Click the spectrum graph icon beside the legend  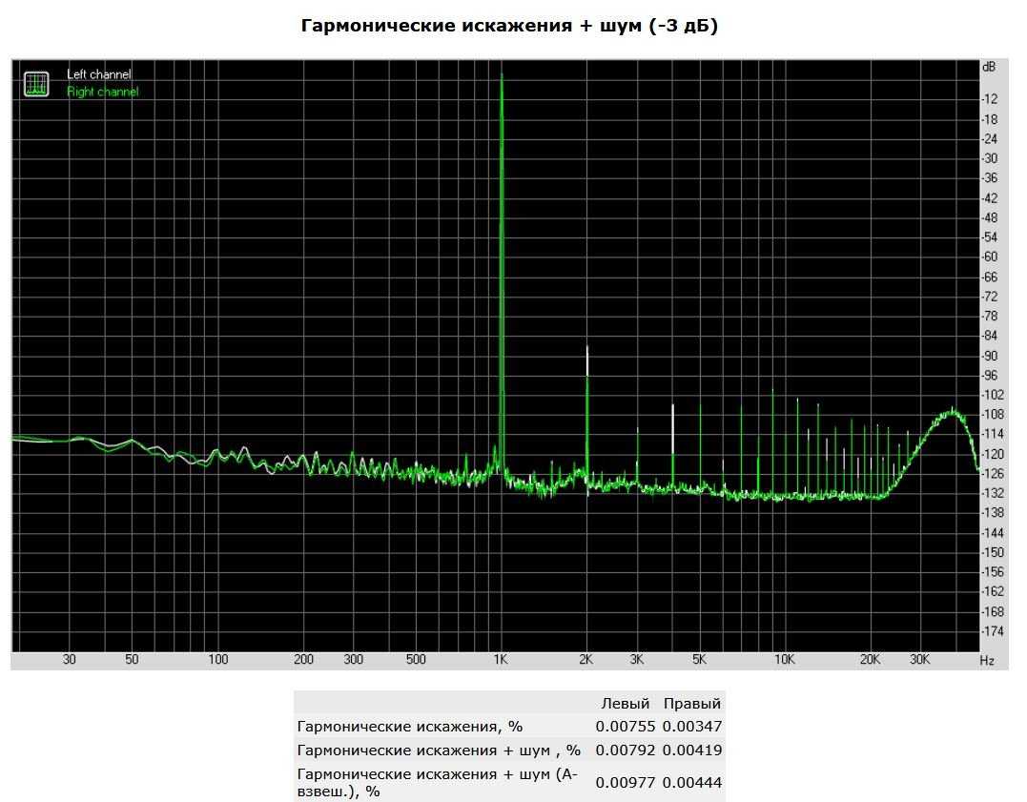coord(36,84)
